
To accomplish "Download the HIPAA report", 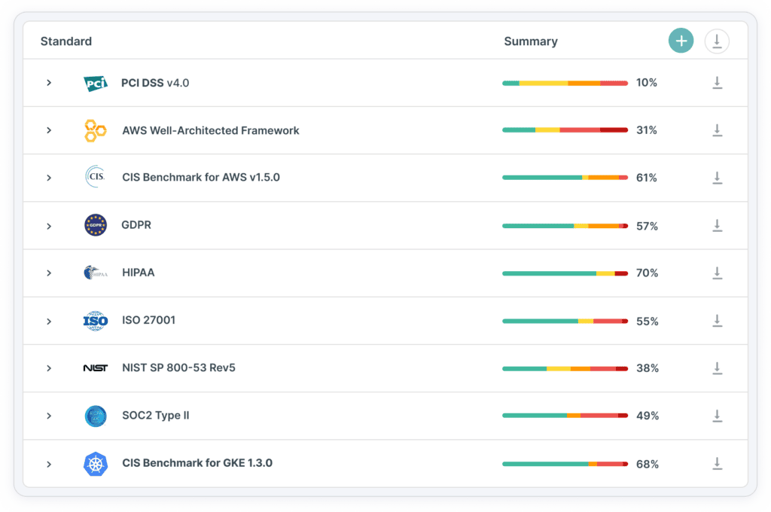I will click(x=718, y=273).
